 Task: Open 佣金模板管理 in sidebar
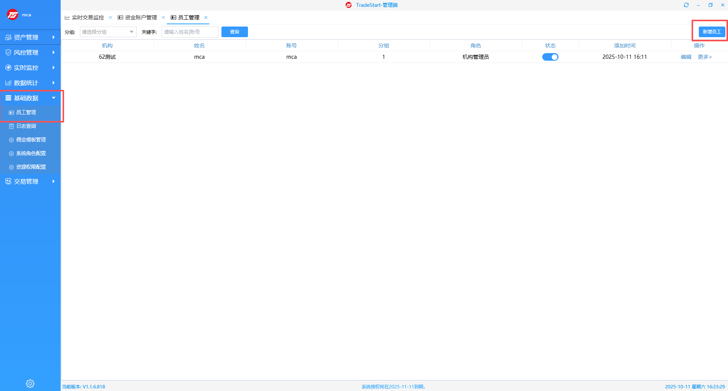[x=31, y=140]
